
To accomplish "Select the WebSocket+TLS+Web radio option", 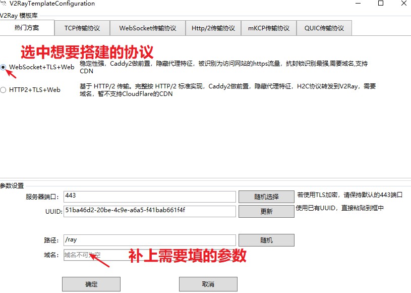I will pyautogui.click(x=4, y=67).
